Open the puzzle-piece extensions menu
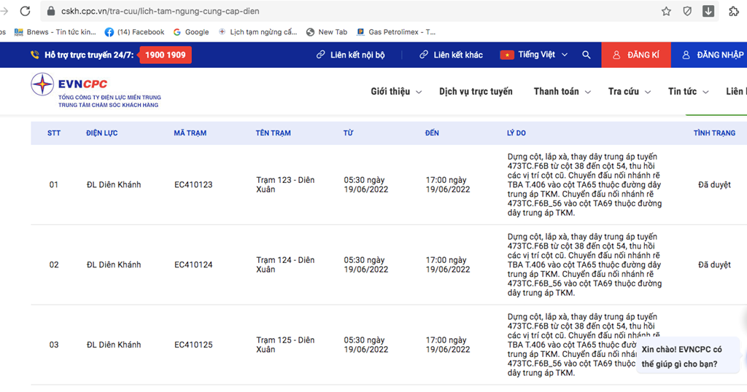747x392 pixels. click(734, 11)
